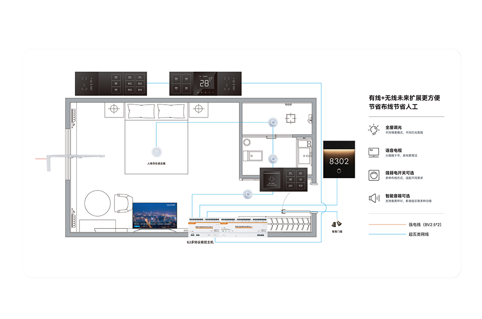Click the legend text 超五类网线
The image size is (482, 319).
pos(419,234)
